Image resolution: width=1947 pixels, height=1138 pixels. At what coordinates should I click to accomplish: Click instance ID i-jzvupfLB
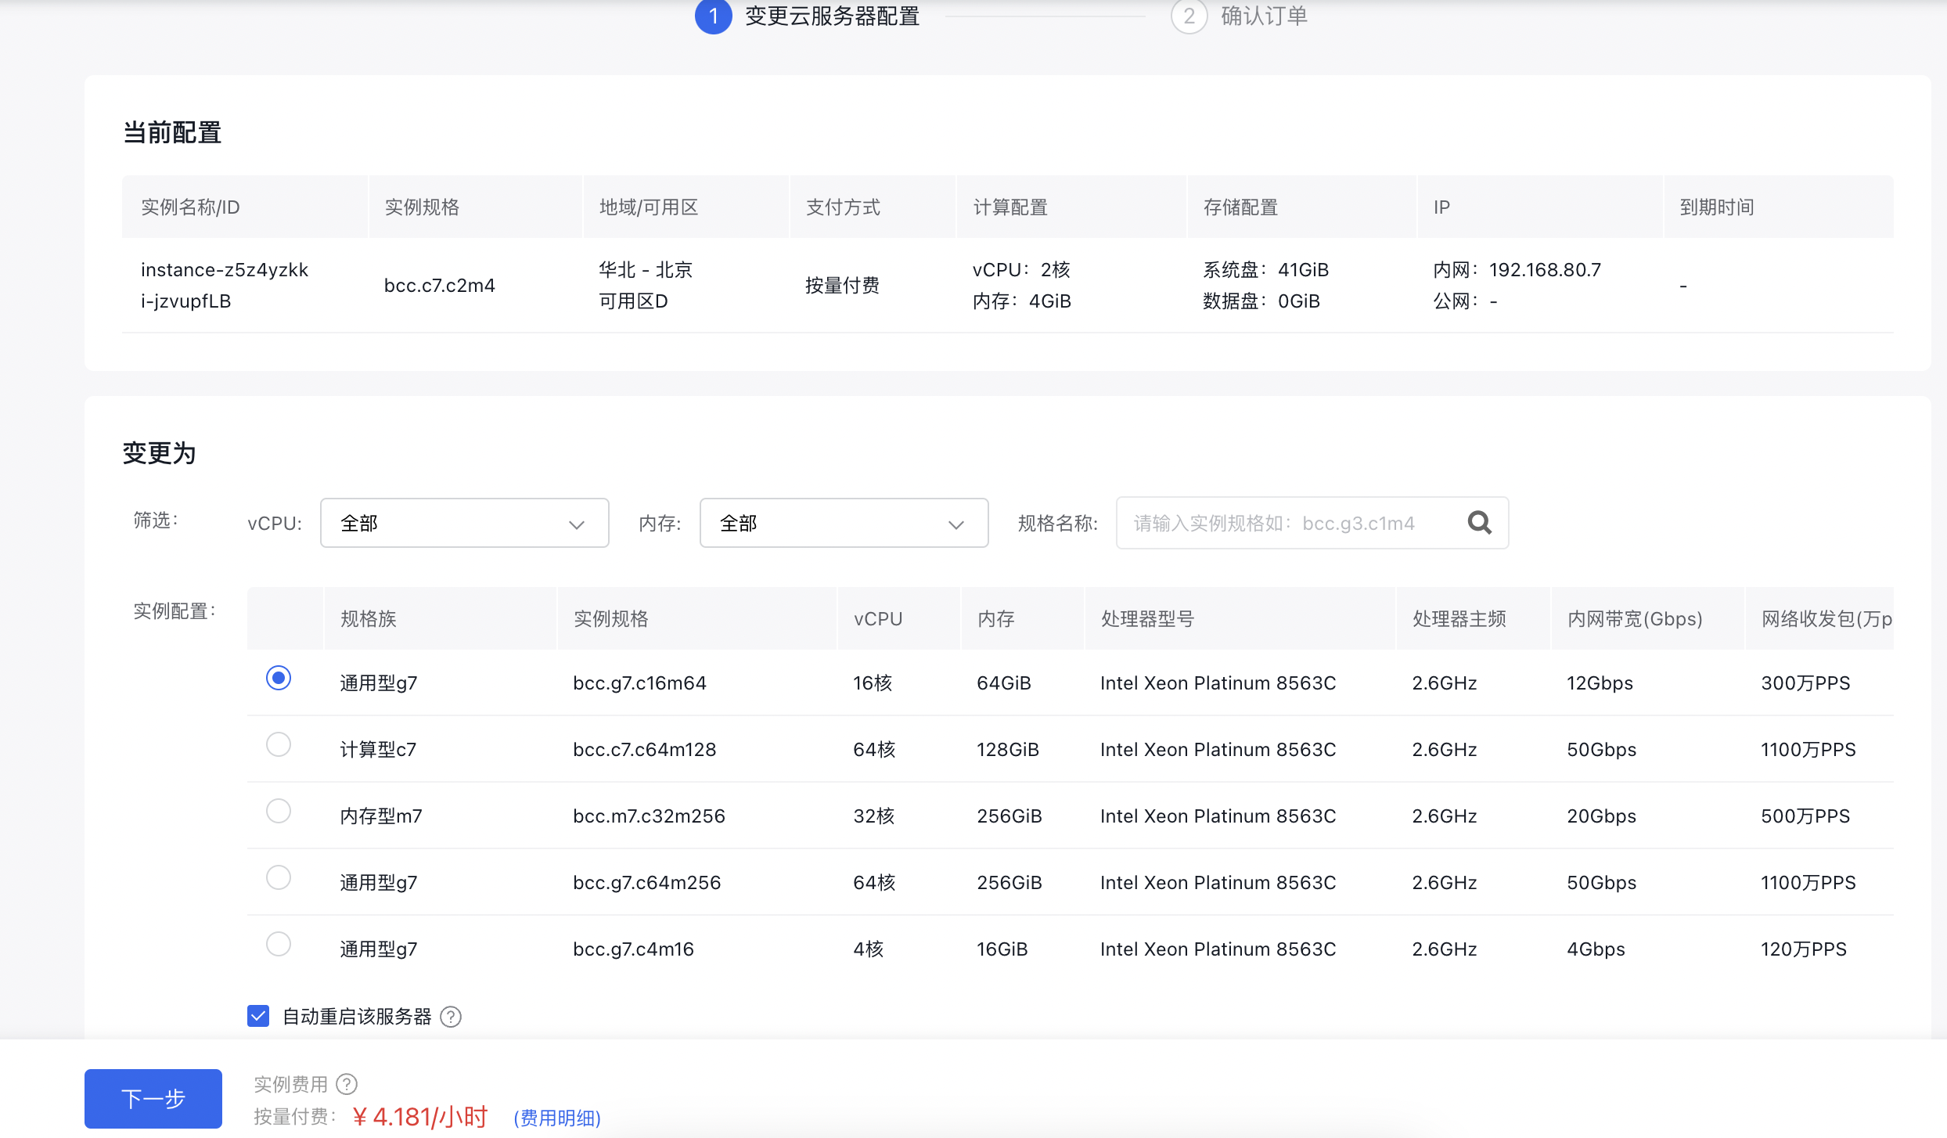coord(186,301)
